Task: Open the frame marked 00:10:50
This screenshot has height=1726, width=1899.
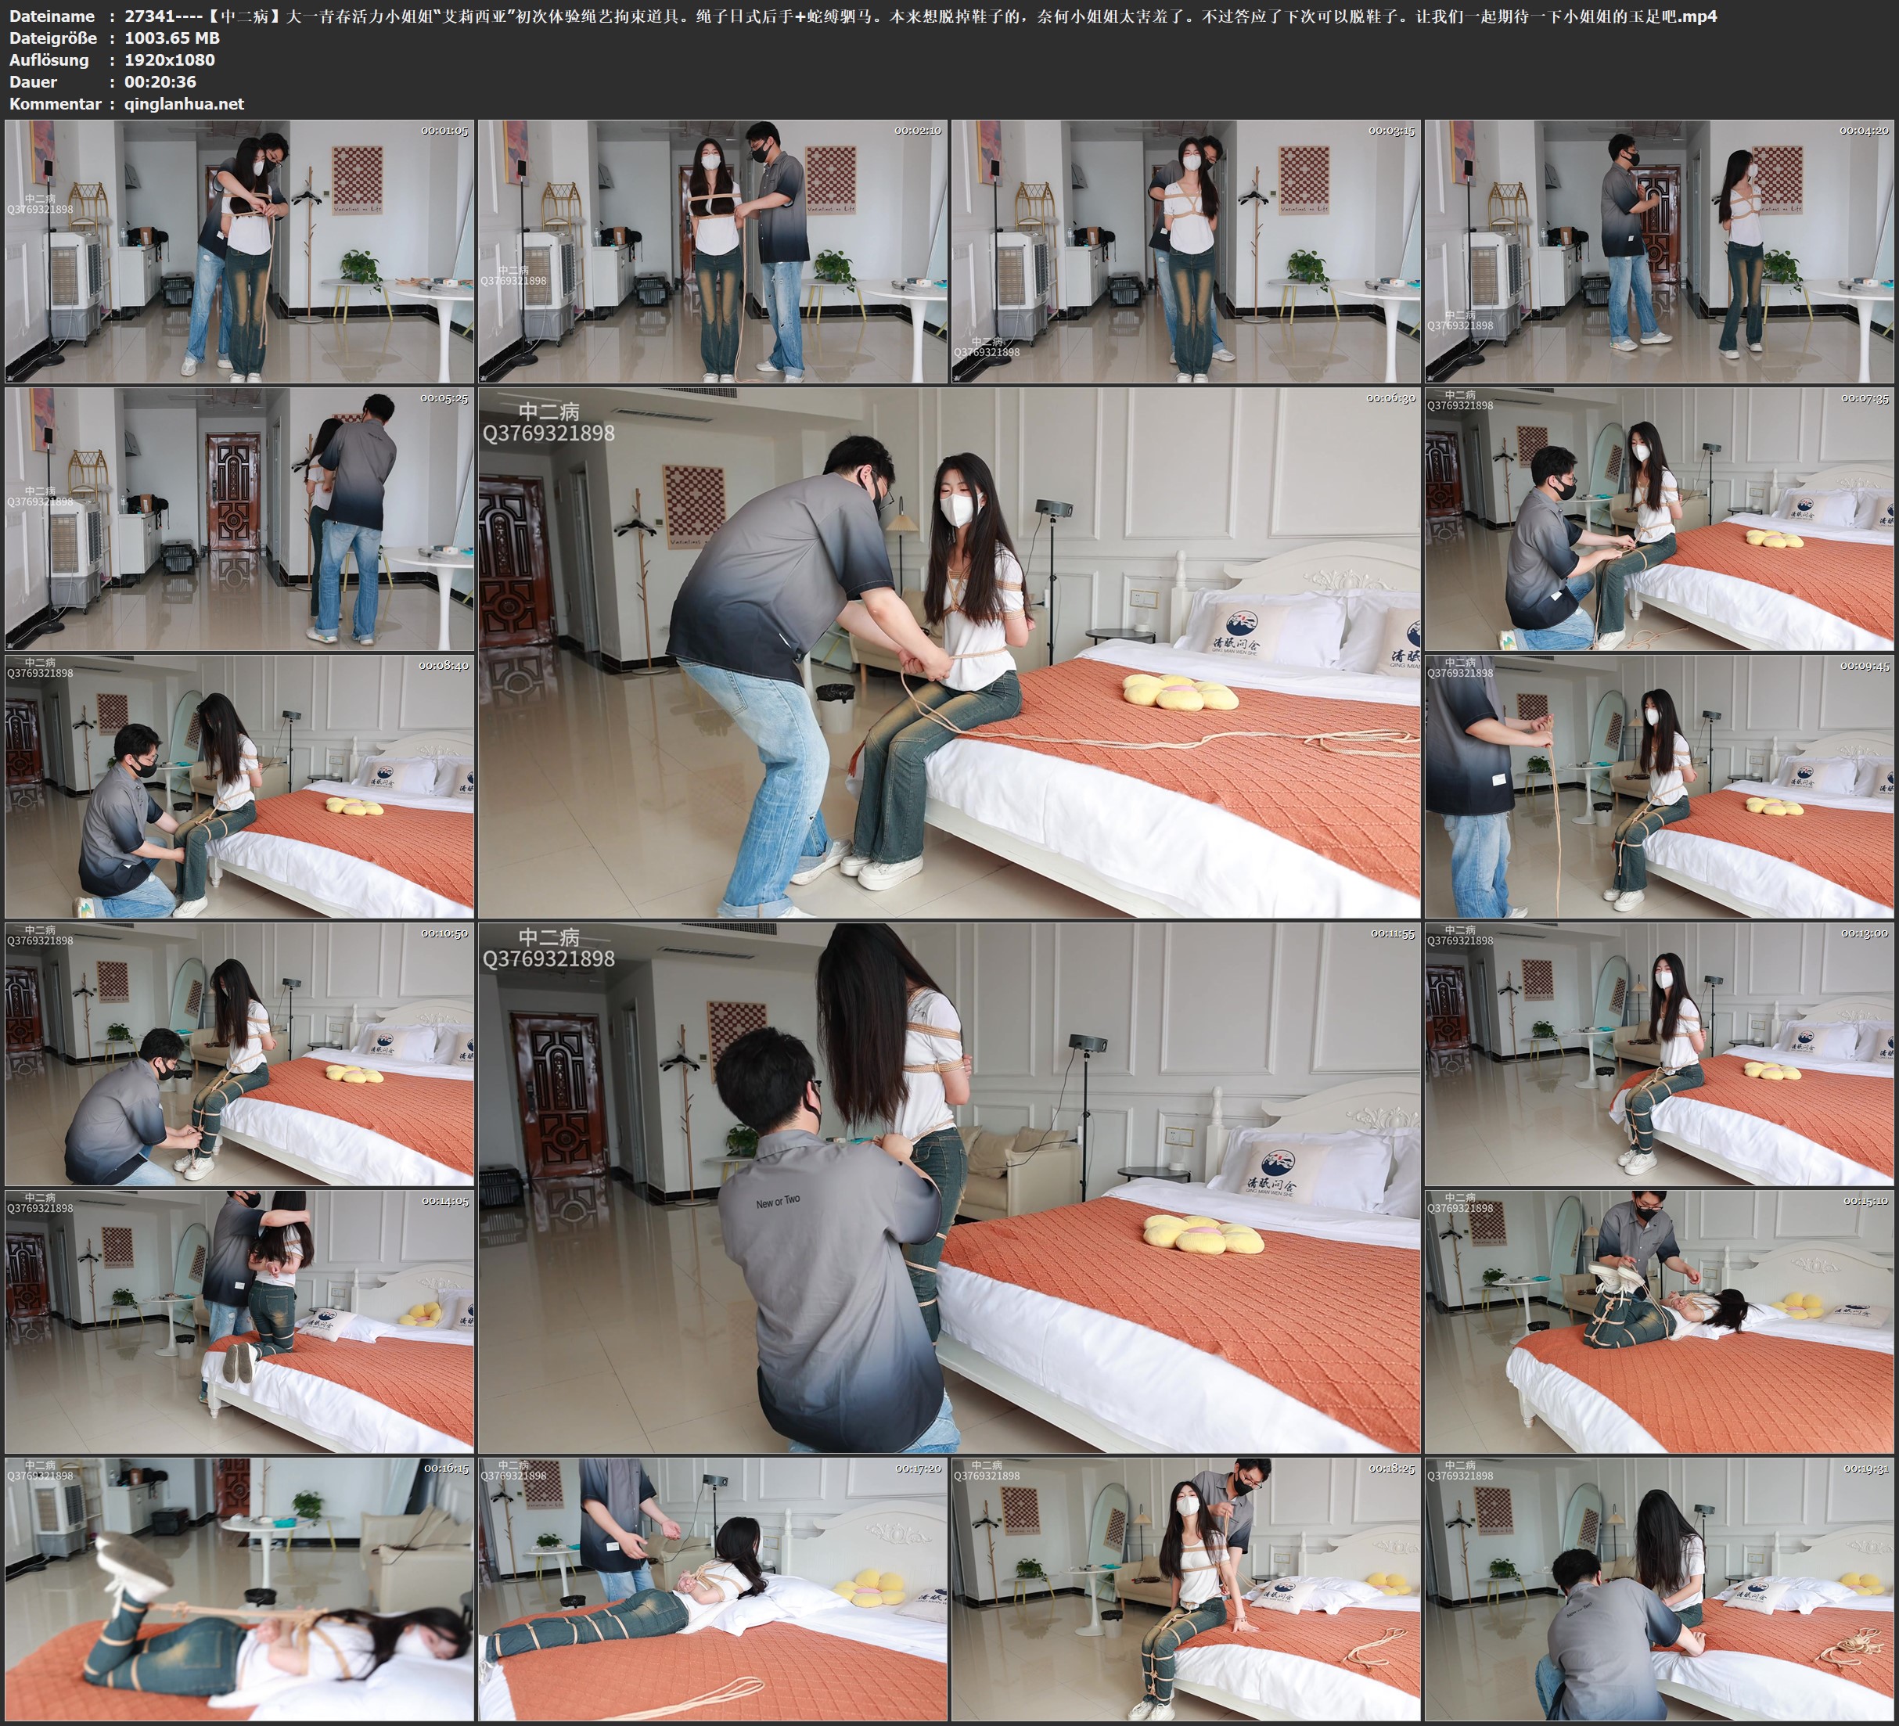Action: click(239, 1053)
